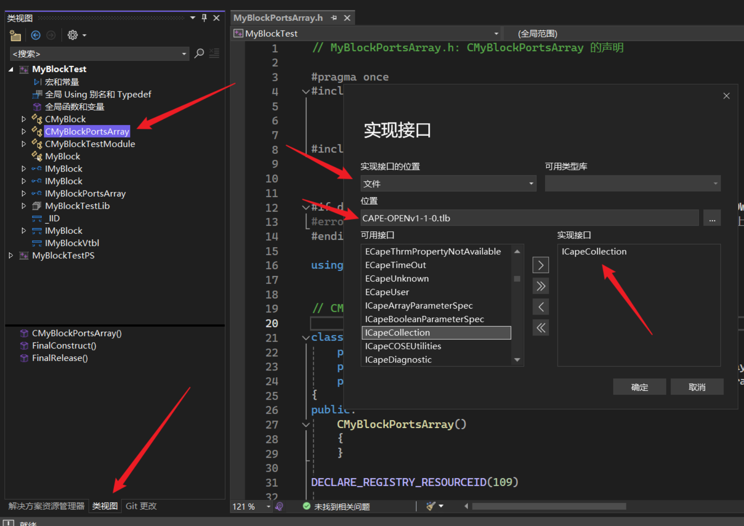The width and height of the screenshot is (744, 526).
Task: Collapse the MyBlockTest project node
Action: (x=11, y=69)
